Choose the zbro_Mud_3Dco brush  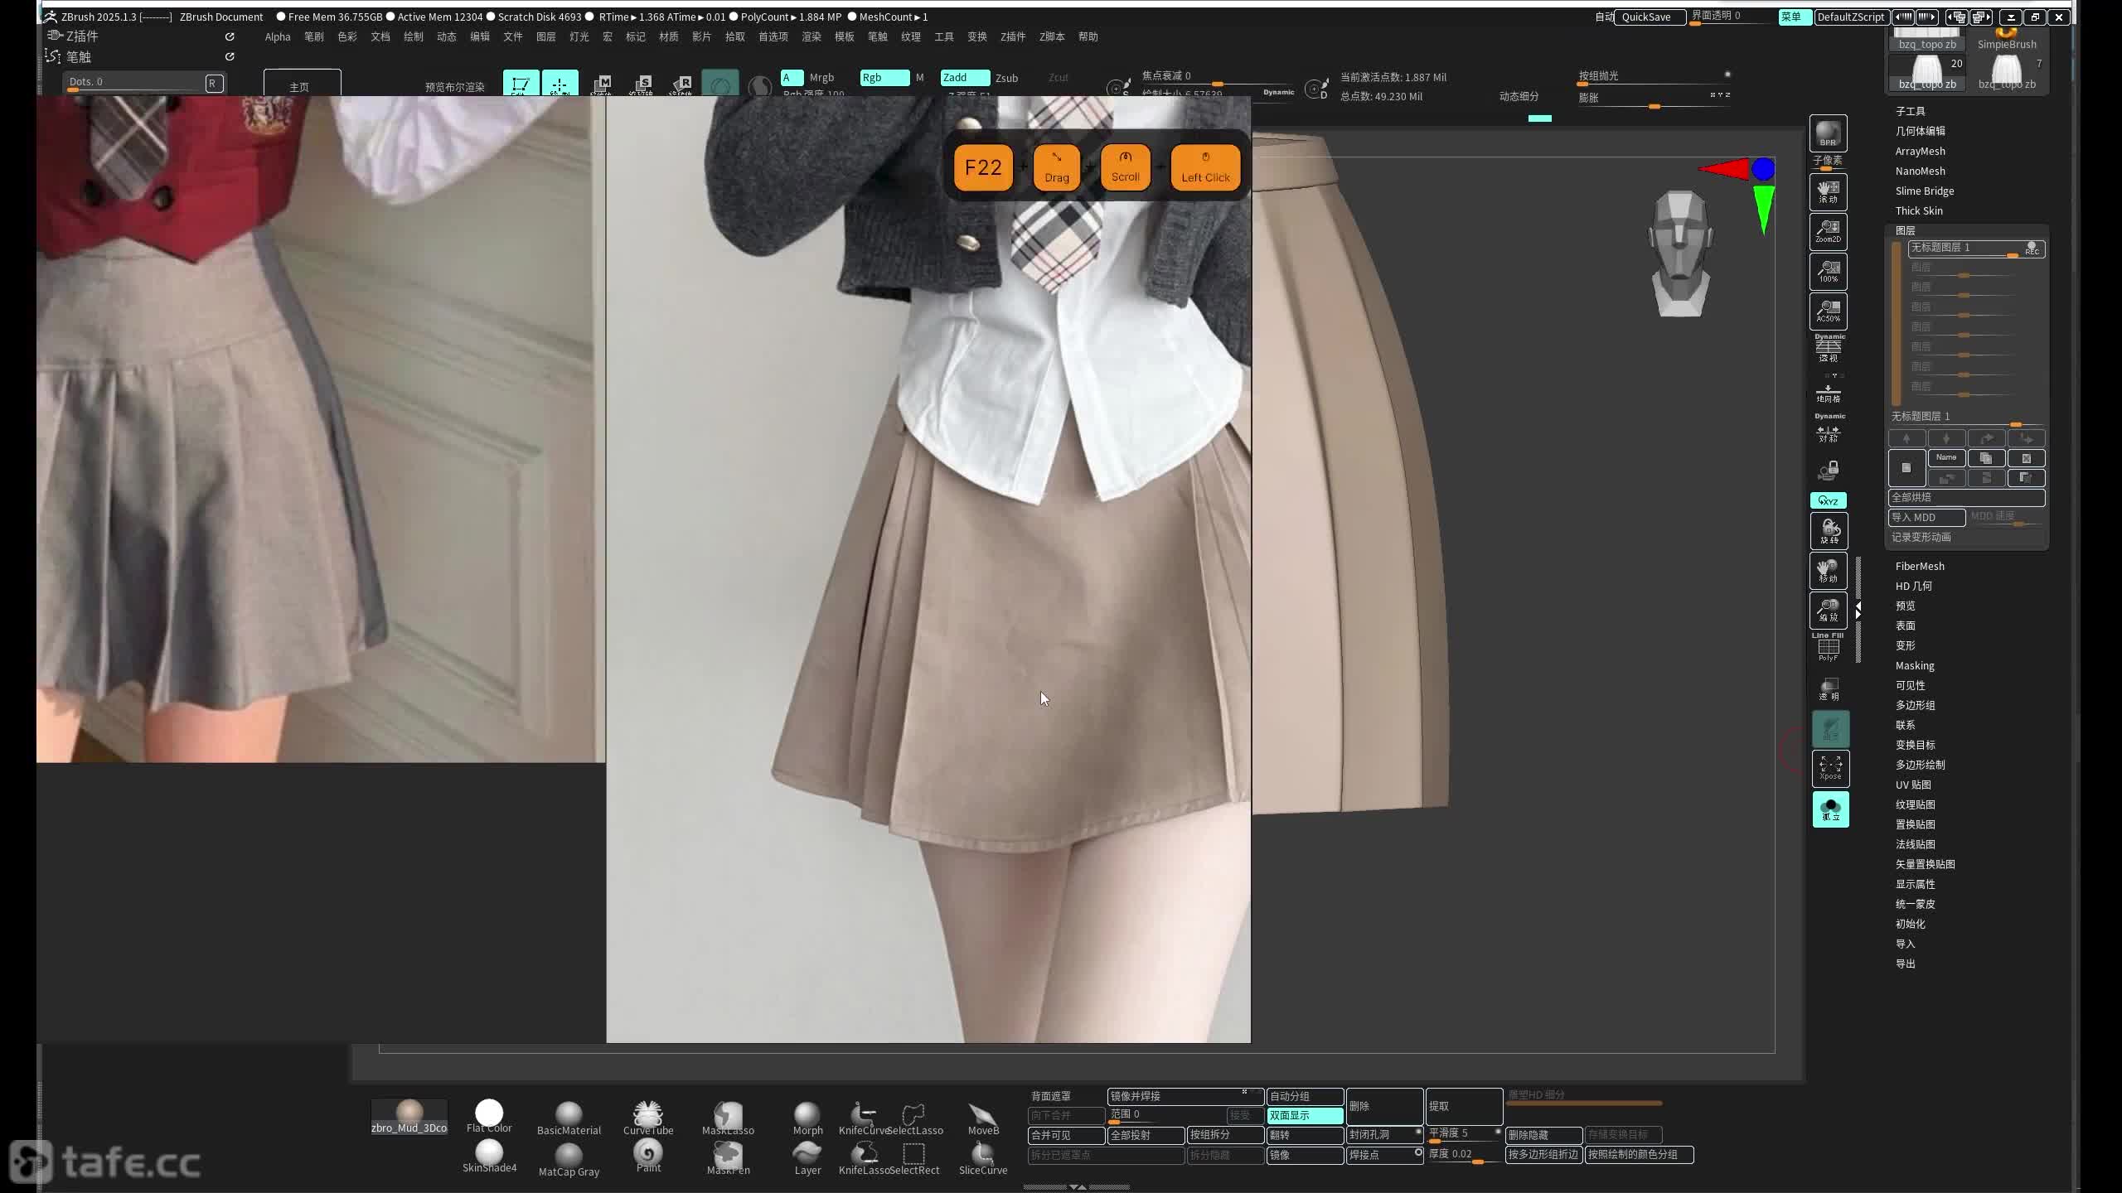(409, 1117)
